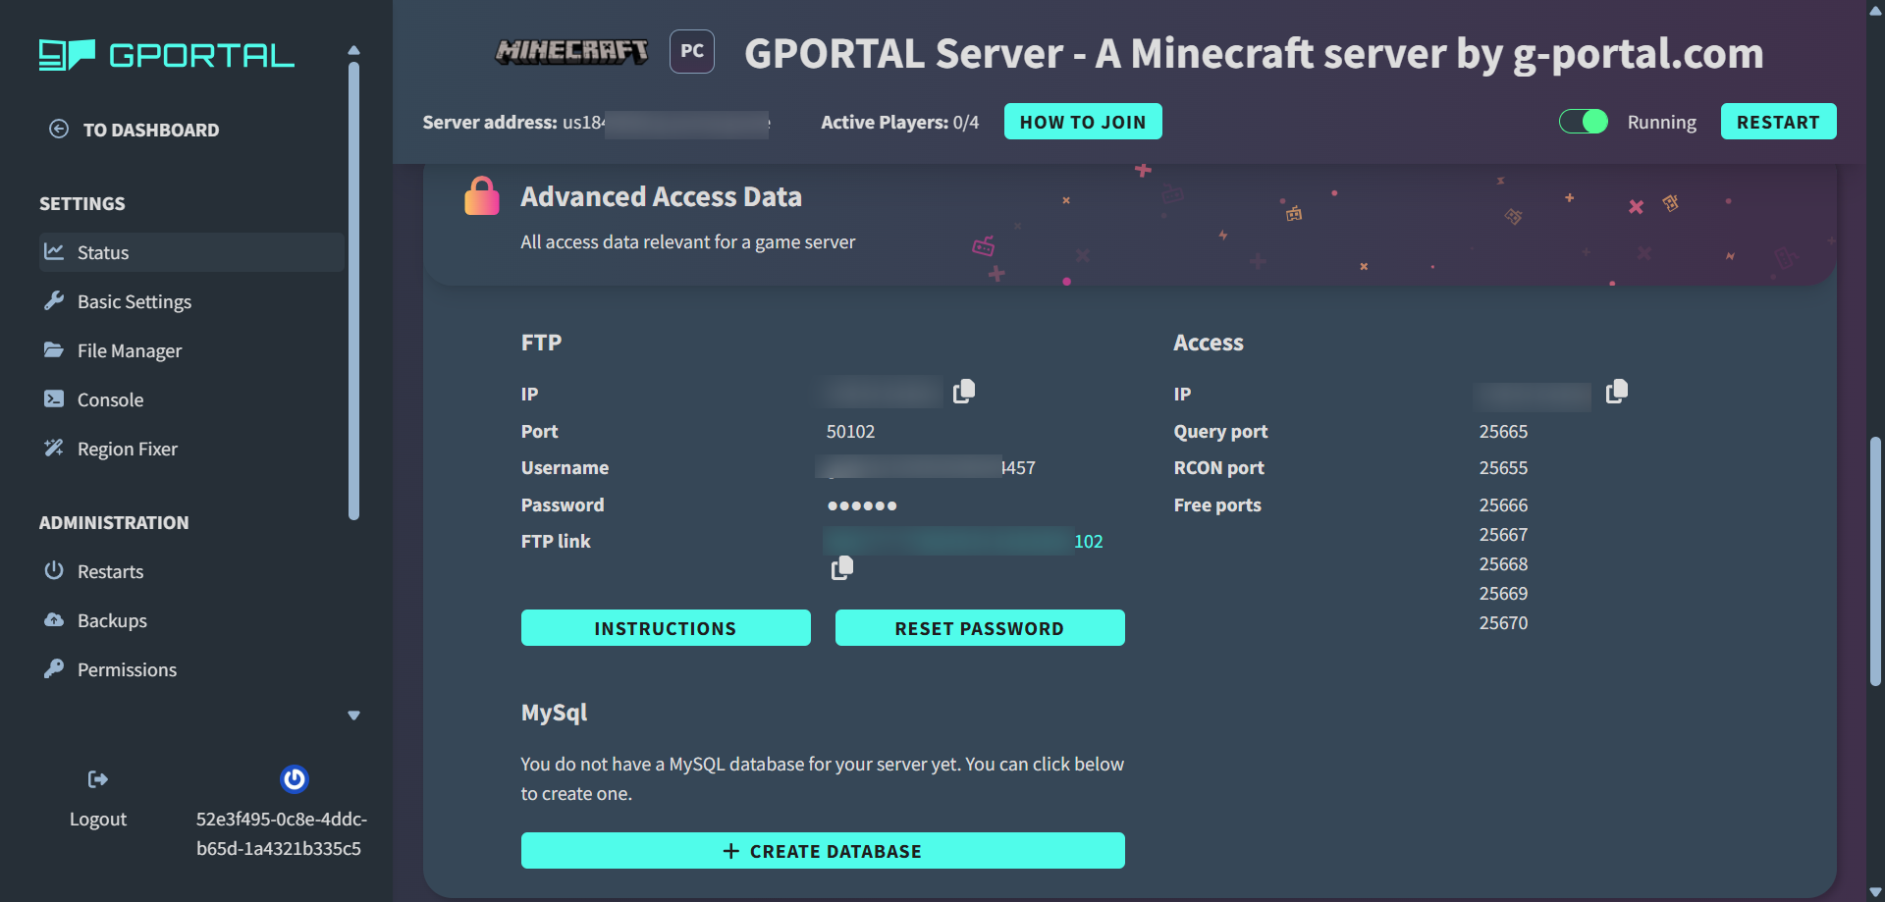Click the account ID 52e3f495-0c8e-4ddc text

pos(281,833)
